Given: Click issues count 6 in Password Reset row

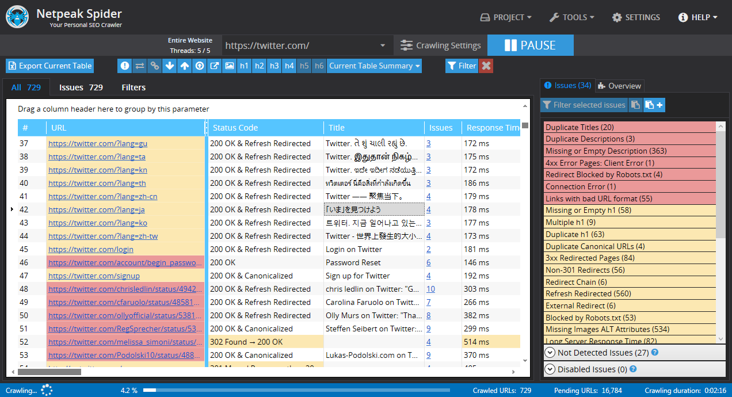Looking at the screenshot, I should coord(429,262).
